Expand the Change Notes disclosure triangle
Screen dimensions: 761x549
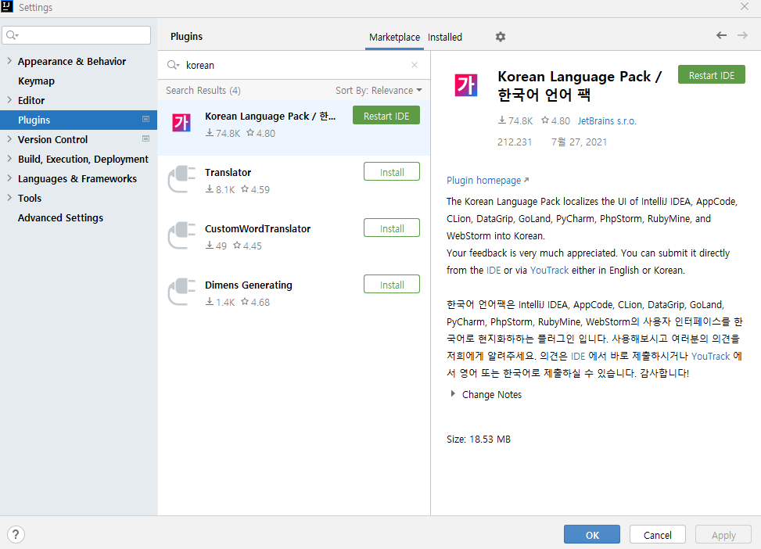[x=453, y=393]
